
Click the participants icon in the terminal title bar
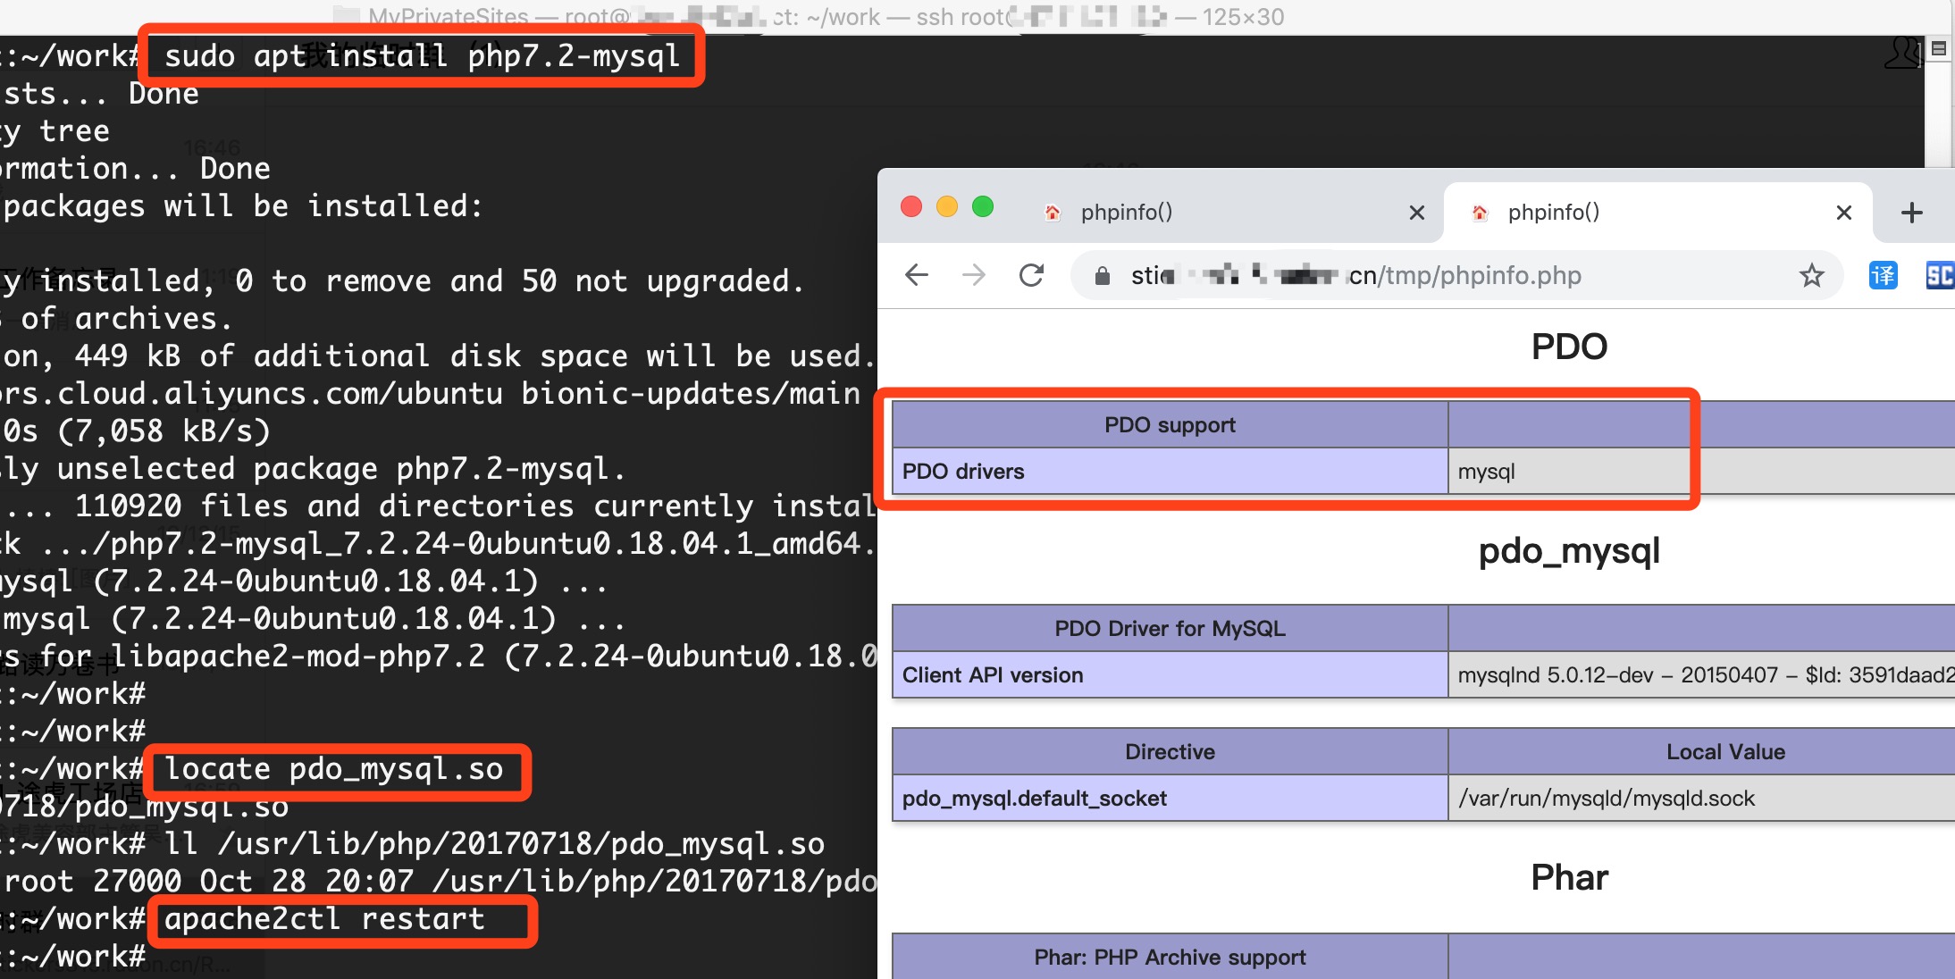point(1901,54)
